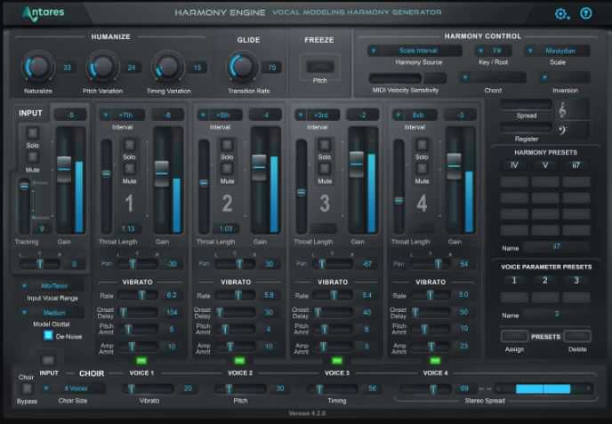Open Voice 2 Interval dropdown (+5th)
The height and width of the screenshot is (424, 612).
220,115
